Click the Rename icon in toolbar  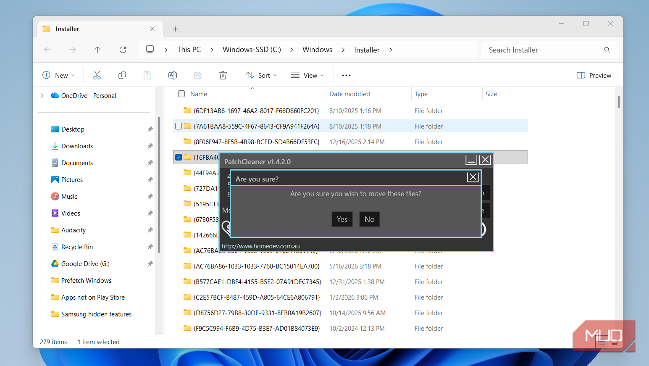[x=173, y=75]
